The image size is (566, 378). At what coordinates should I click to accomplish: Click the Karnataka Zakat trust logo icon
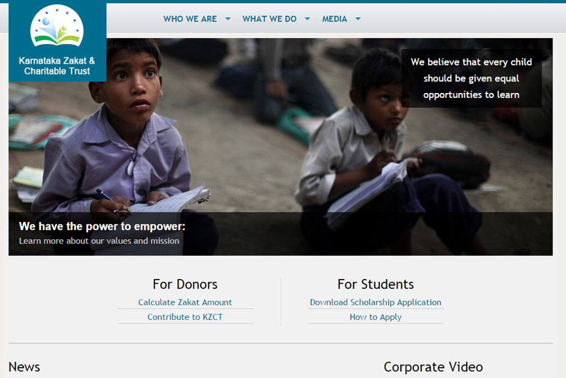pyautogui.click(x=57, y=26)
